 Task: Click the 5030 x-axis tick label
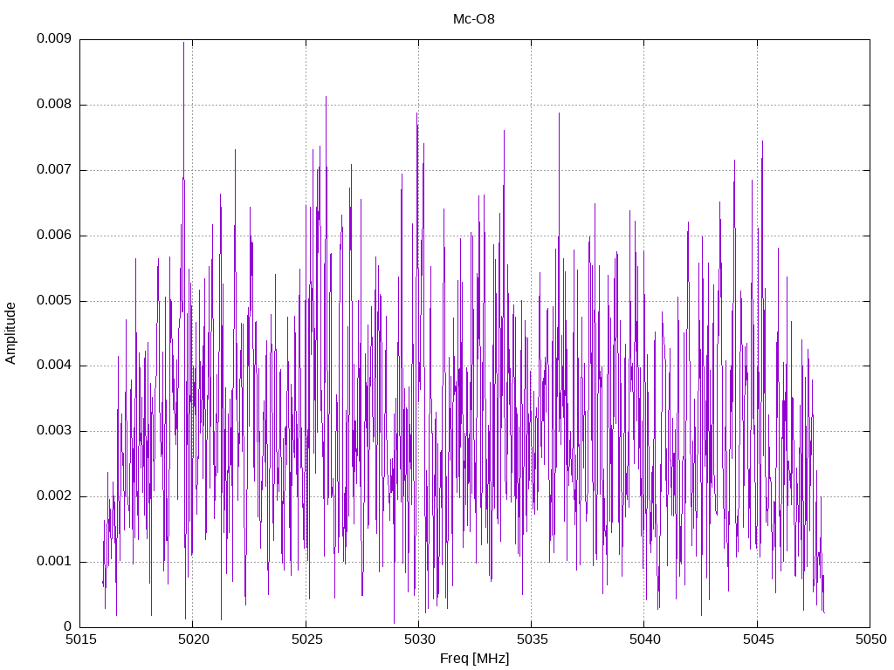pos(419,639)
